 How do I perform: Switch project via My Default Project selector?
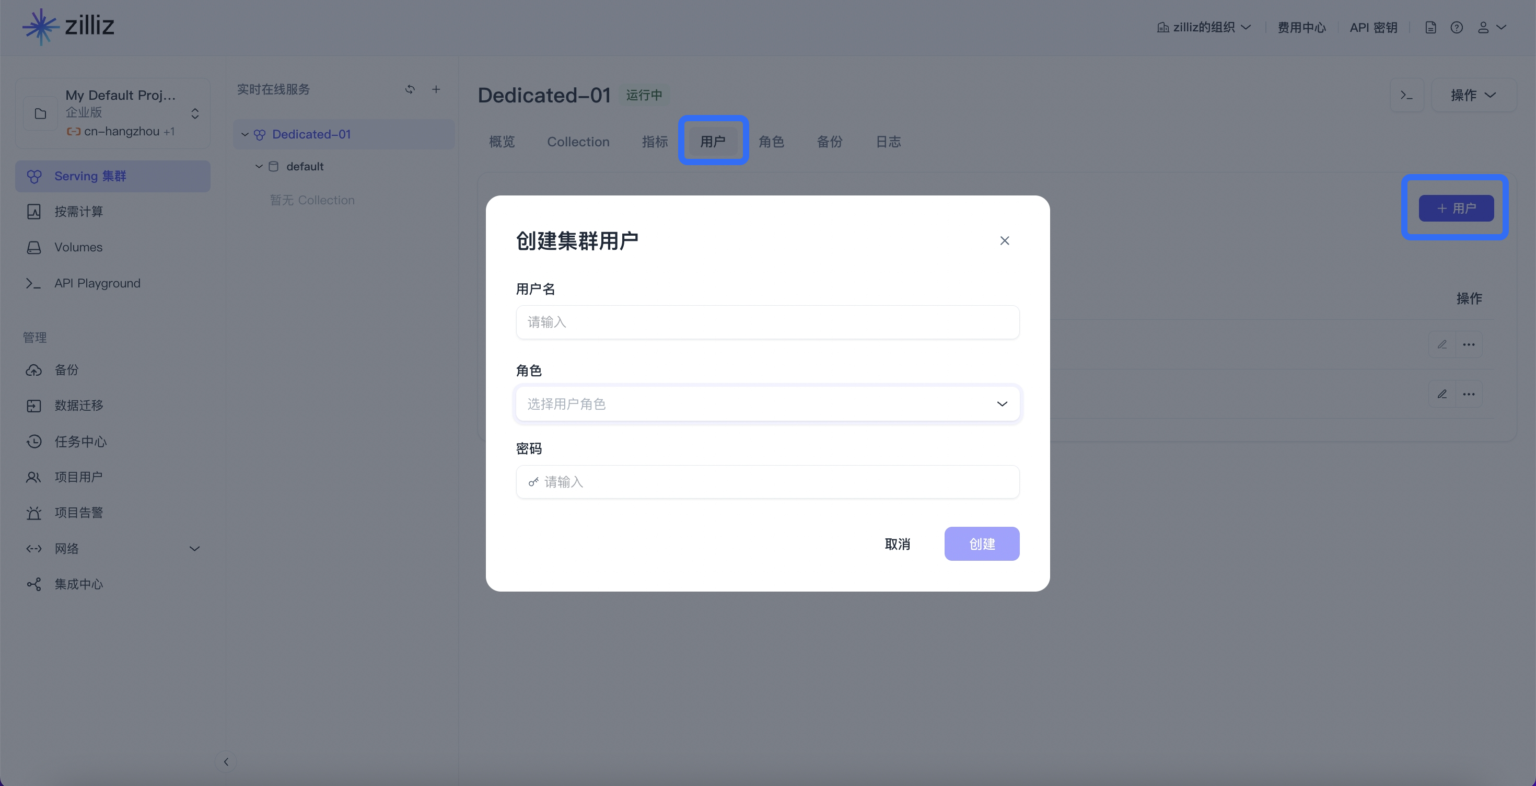pyautogui.click(x=113, y=113)
